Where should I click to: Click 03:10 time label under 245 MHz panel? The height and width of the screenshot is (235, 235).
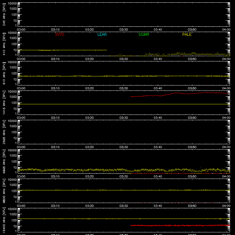pos(55,30)
